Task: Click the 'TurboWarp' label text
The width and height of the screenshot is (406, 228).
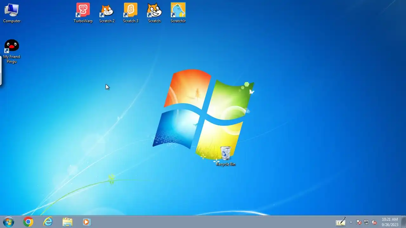Action: coord(83,21)
